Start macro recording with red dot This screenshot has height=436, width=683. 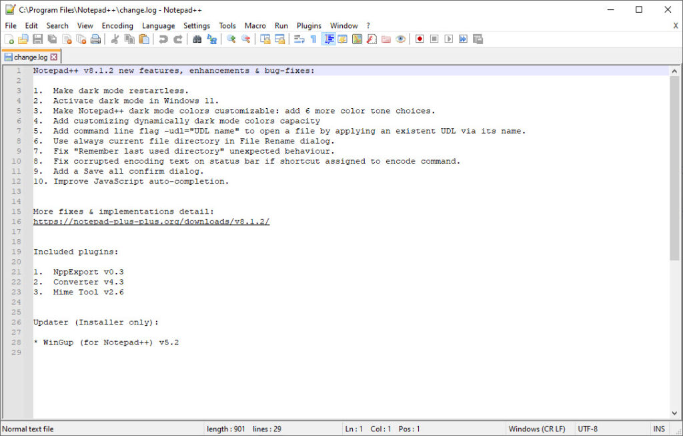point(420,39)
